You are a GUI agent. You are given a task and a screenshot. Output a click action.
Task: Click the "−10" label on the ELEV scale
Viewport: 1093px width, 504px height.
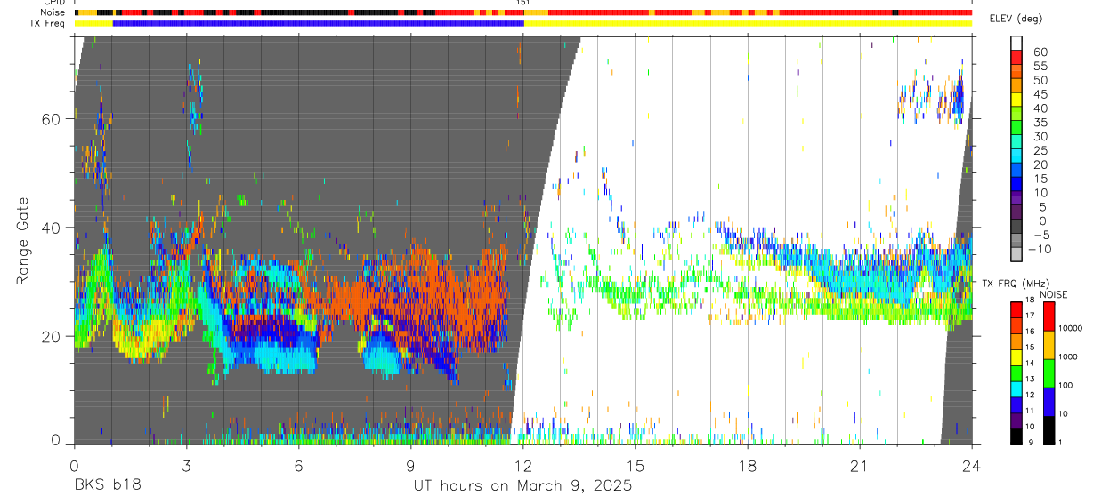(x=1039, y=250)
